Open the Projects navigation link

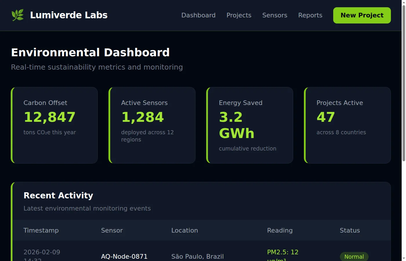click(239, 15)
